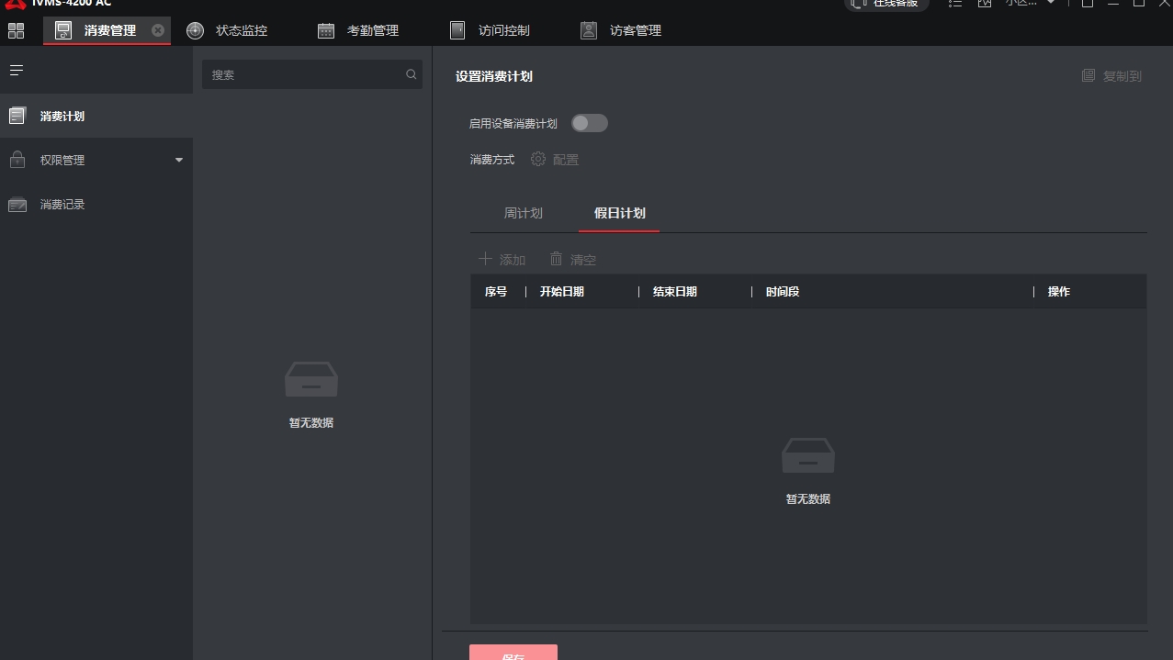The height and width of the screenshot is (660, 1173).
Task: Click the 添加 button
Action: point(502,260)
